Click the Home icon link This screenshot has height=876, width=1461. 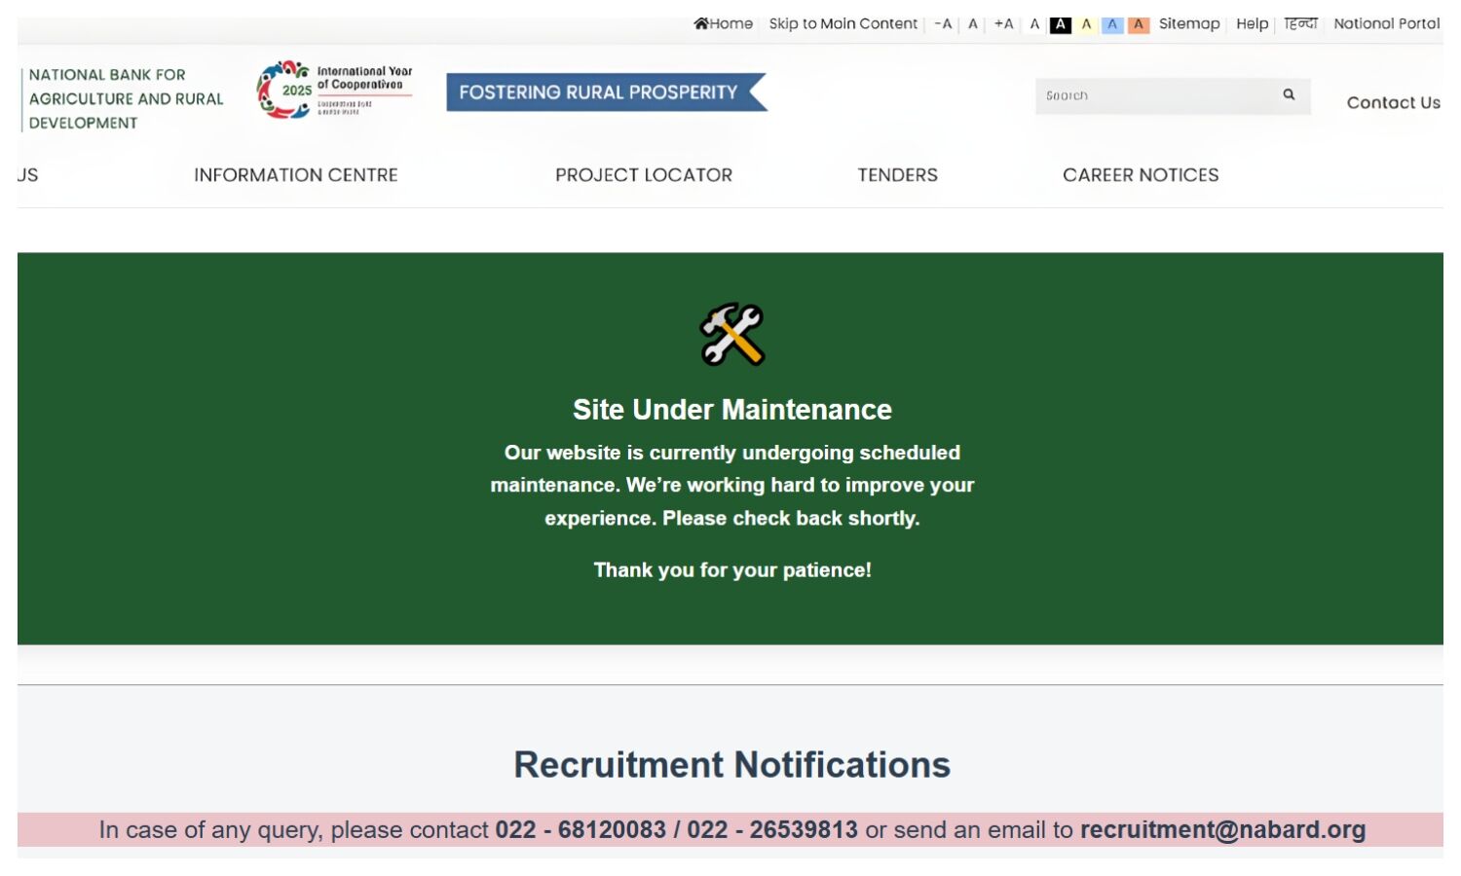(x=723, y=23)
